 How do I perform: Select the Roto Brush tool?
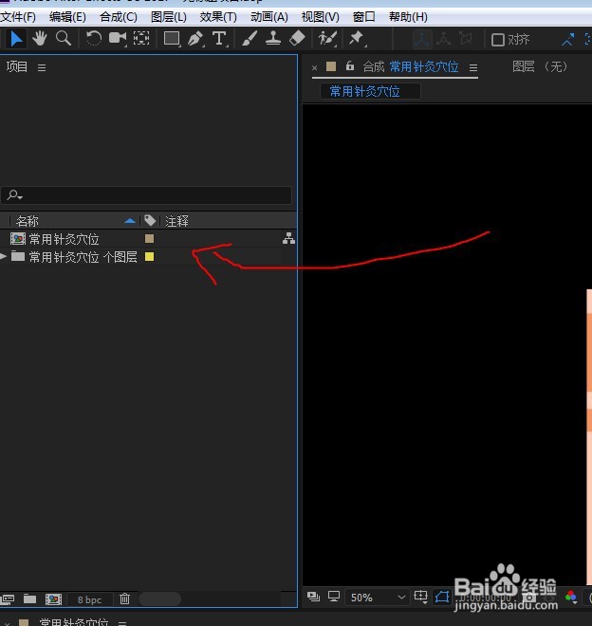point(326,39)
